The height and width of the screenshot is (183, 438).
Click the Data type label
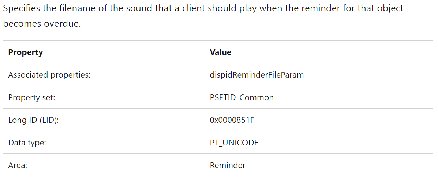(x=27, y=143)
